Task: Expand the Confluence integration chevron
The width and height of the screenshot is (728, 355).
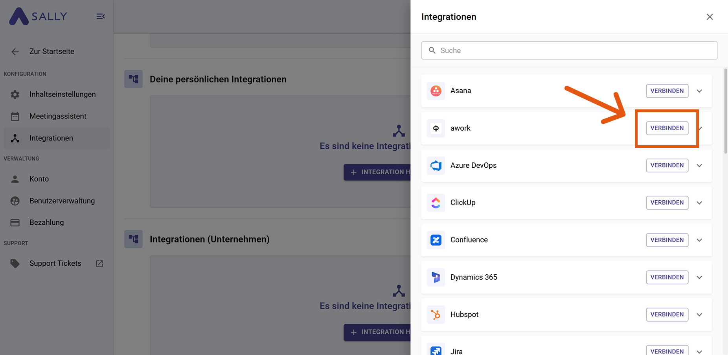Action: point(699,240)
